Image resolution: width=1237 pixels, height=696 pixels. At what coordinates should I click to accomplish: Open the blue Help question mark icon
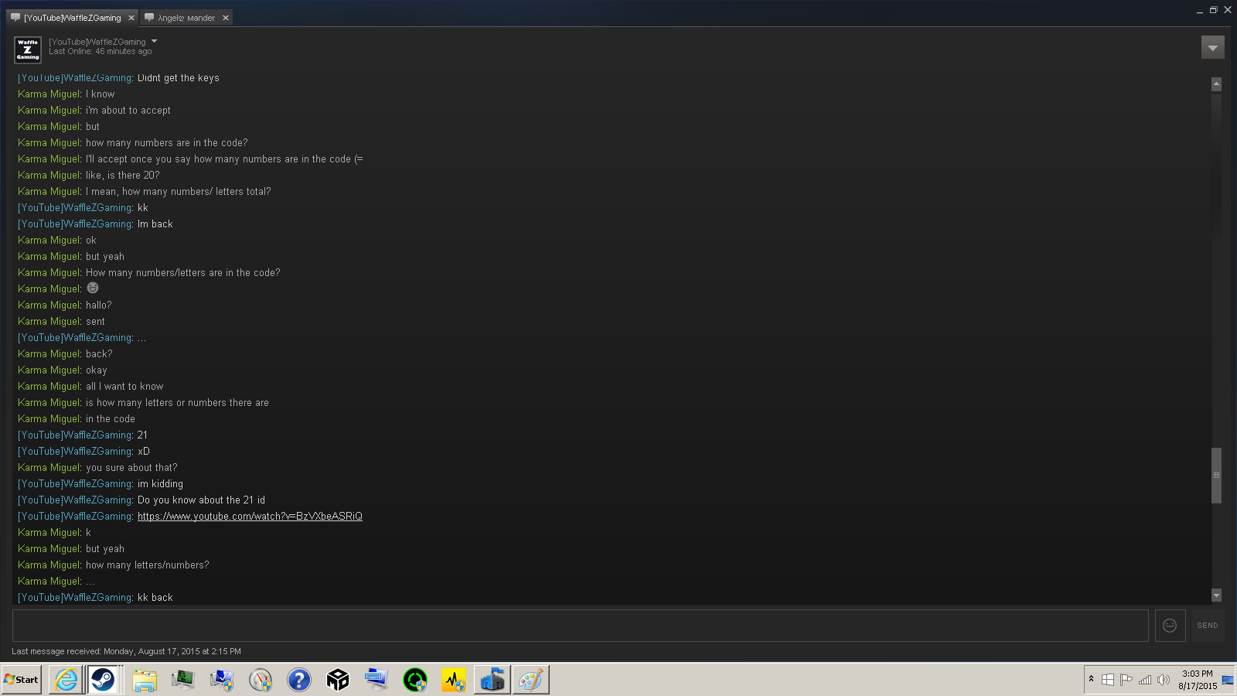coord(298,680)
